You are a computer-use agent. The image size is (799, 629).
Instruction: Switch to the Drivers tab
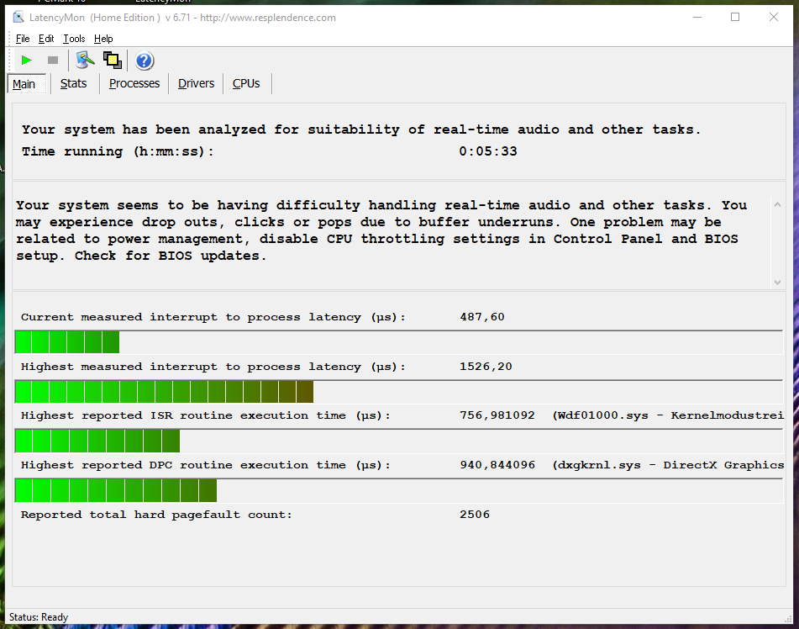click(x=197, y=83)
